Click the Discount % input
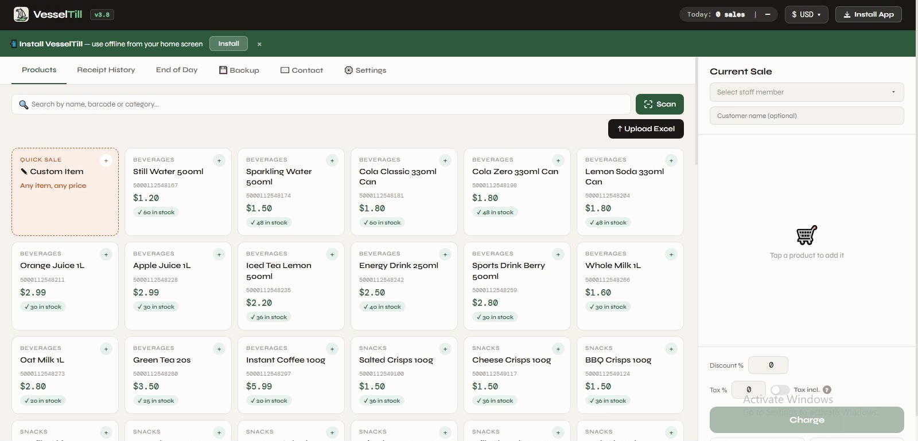The height and width of the screenshot is (441, 918). pos(768,365)
